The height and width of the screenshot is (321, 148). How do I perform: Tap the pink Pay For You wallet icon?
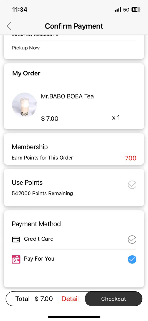point(16,259)
